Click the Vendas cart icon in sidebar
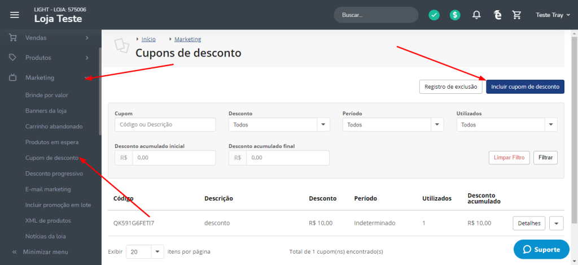The image size is (578, 265). [13, 38]
